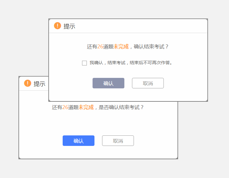Click the blue 确认 button in back dialog
The image size is (229, 178).
coord(79,140)
